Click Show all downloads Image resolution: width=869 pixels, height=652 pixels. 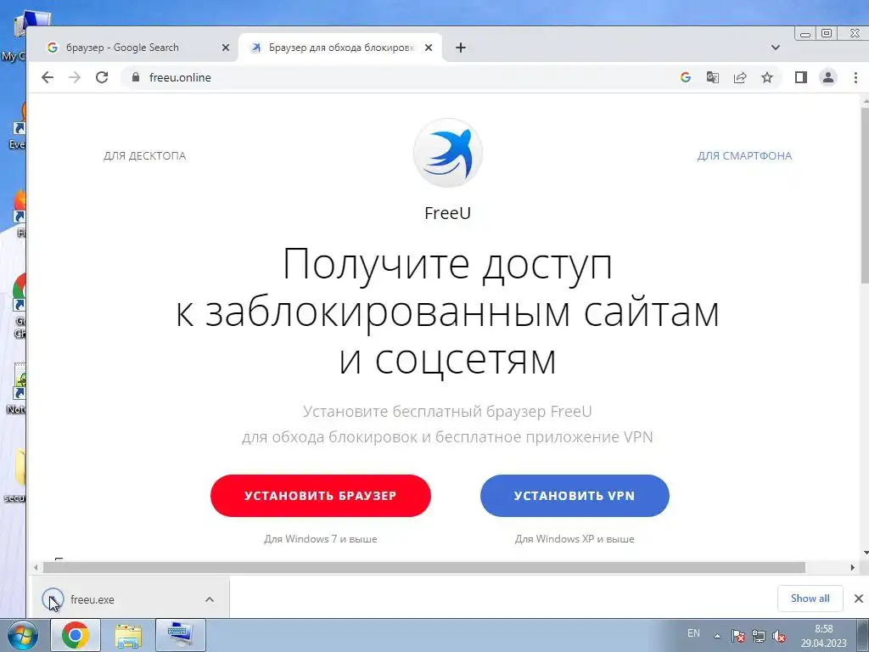pos(810,599)
